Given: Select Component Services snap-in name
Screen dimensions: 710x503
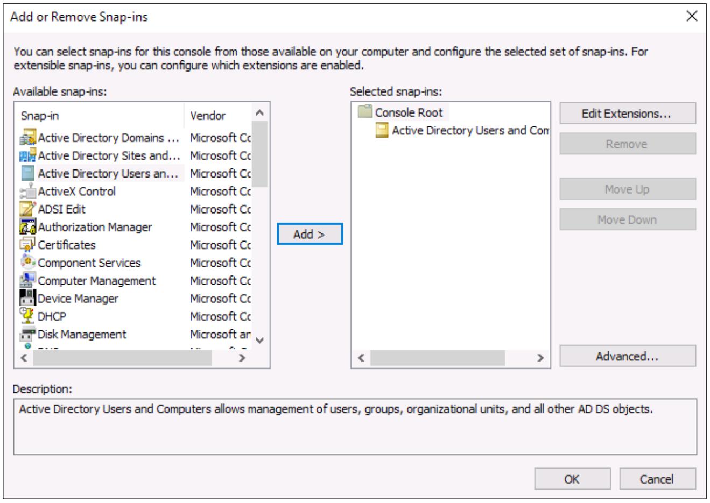Looking at the screenshot, I should 89,263.
